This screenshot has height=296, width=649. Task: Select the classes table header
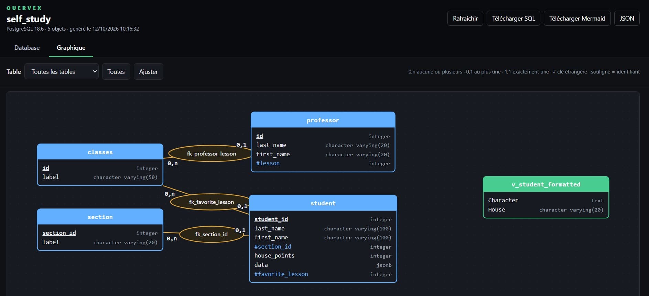click(x=100, y=152)
